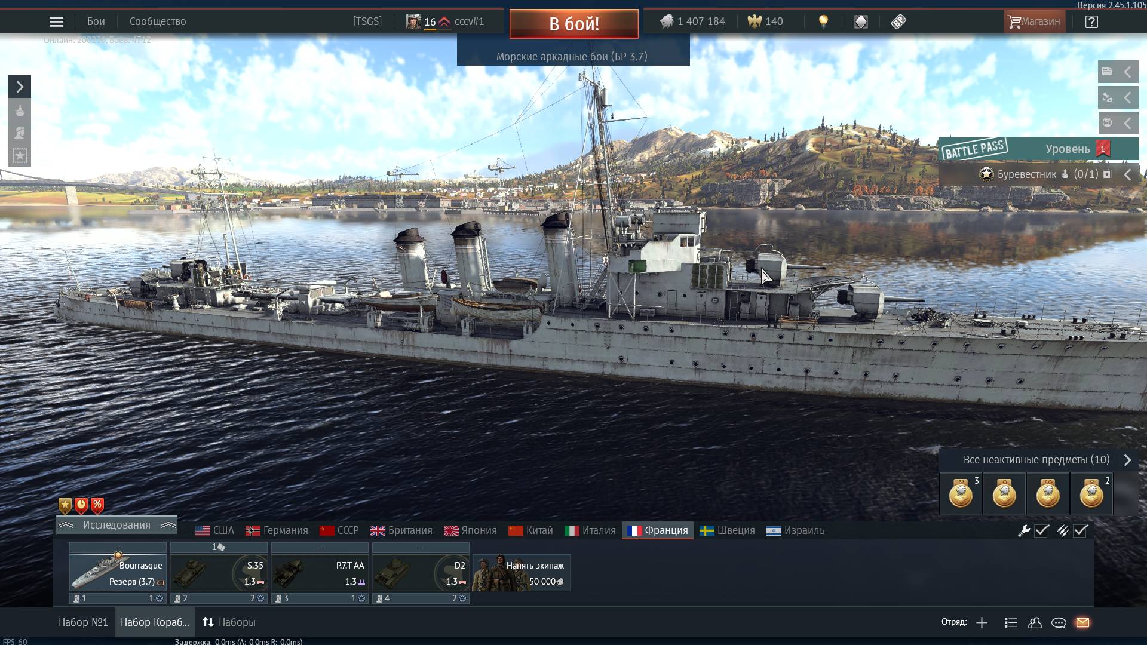Expand the left side panel arrow
Viewport: 1147px width, 645px height.
pos(20,87)
